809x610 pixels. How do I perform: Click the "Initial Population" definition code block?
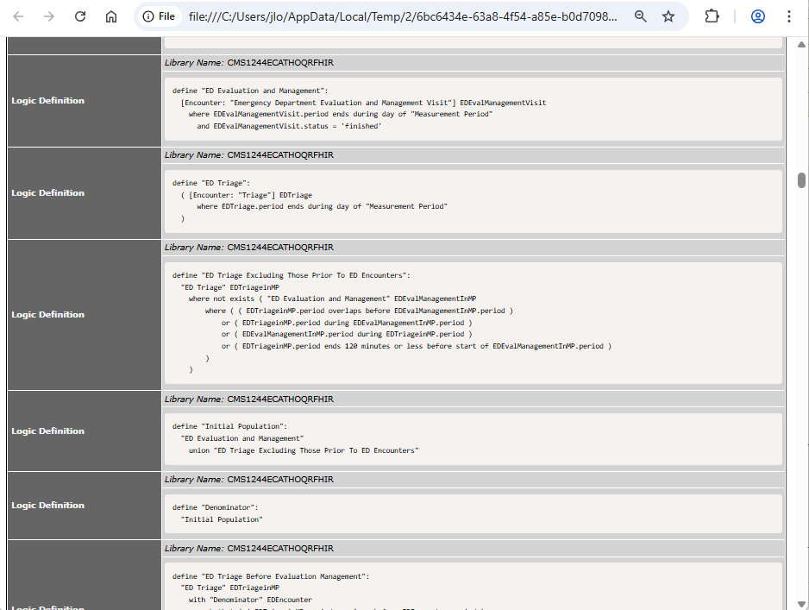473,438
